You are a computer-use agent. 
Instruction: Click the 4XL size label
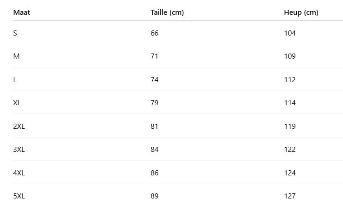point(19,173)
